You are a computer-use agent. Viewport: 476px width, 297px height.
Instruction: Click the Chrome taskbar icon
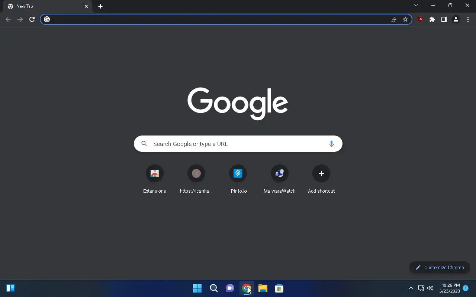[x=246, y=288]
